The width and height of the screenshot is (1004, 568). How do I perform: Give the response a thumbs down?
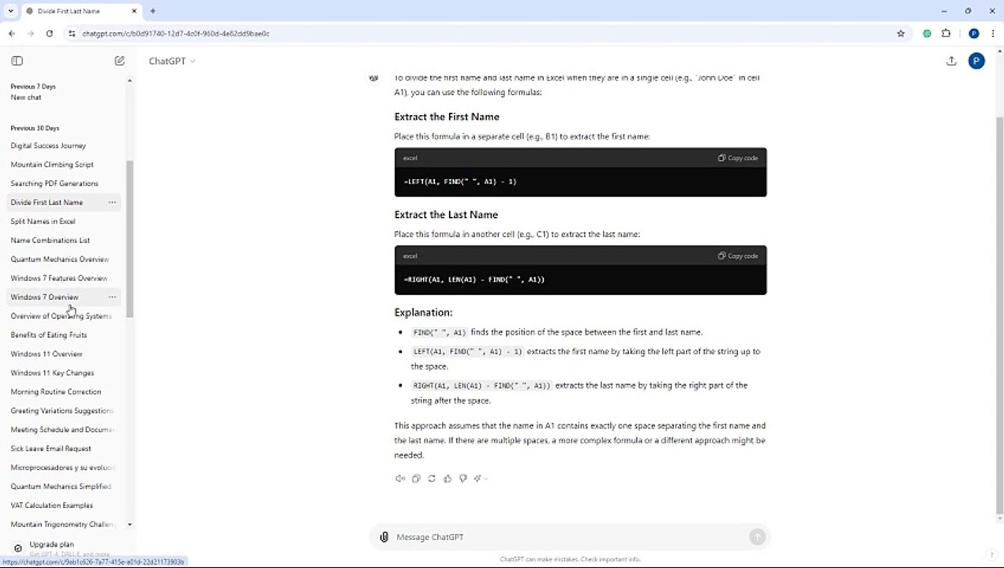tap(463, 478)
